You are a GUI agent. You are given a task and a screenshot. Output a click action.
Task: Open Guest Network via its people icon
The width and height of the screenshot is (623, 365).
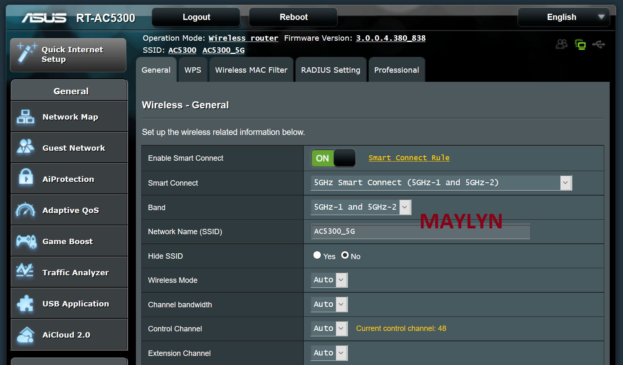point(25,147)
